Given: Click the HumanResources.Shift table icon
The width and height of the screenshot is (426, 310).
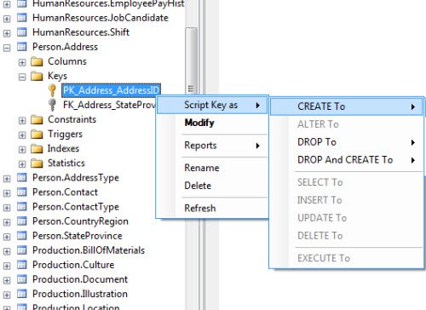Looking at the screenshot, I should (x=22, y=32).
